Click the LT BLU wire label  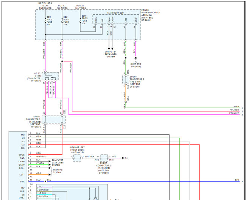[x=42, y=193]
